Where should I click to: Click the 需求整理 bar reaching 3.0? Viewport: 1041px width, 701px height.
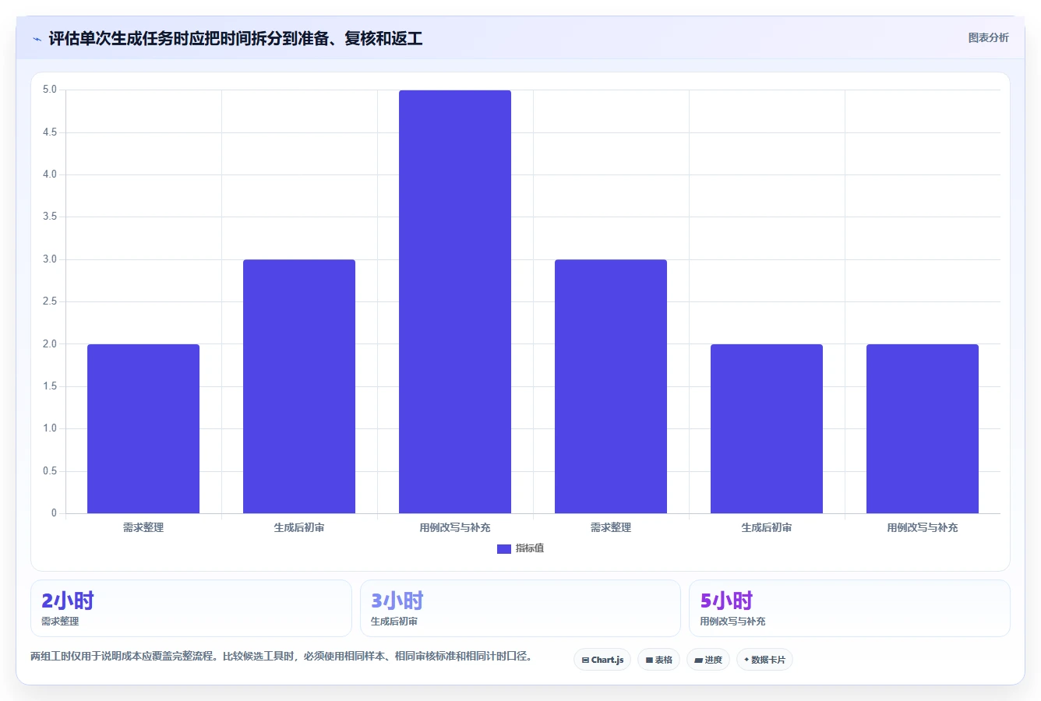pos(611,386)
